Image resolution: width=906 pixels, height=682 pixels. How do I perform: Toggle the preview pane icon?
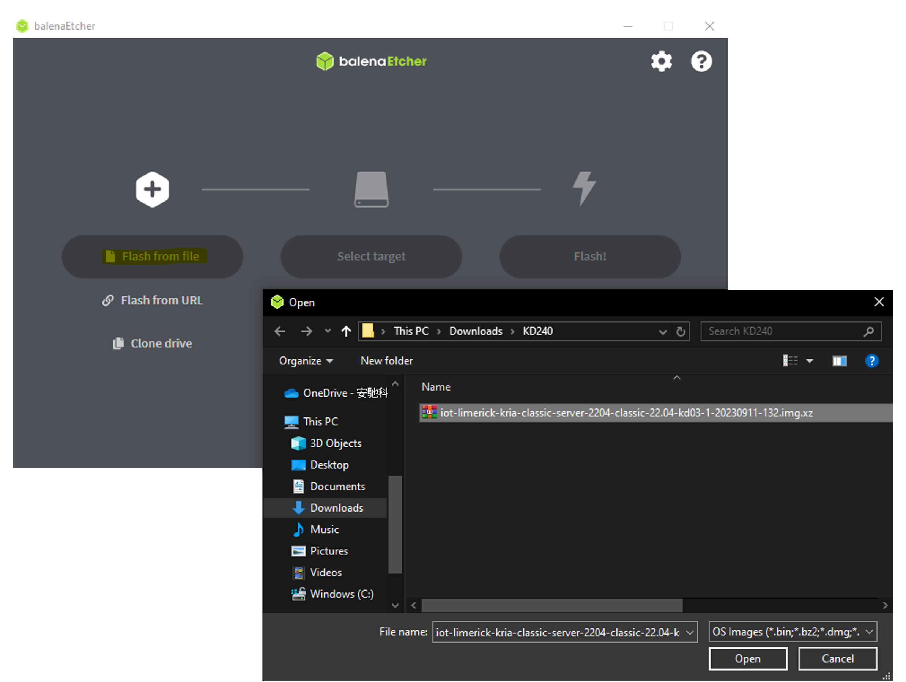click(x=839, y=361)
